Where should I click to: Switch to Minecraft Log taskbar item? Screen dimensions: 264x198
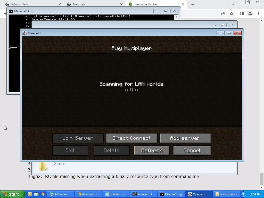[x=171, y=194]
